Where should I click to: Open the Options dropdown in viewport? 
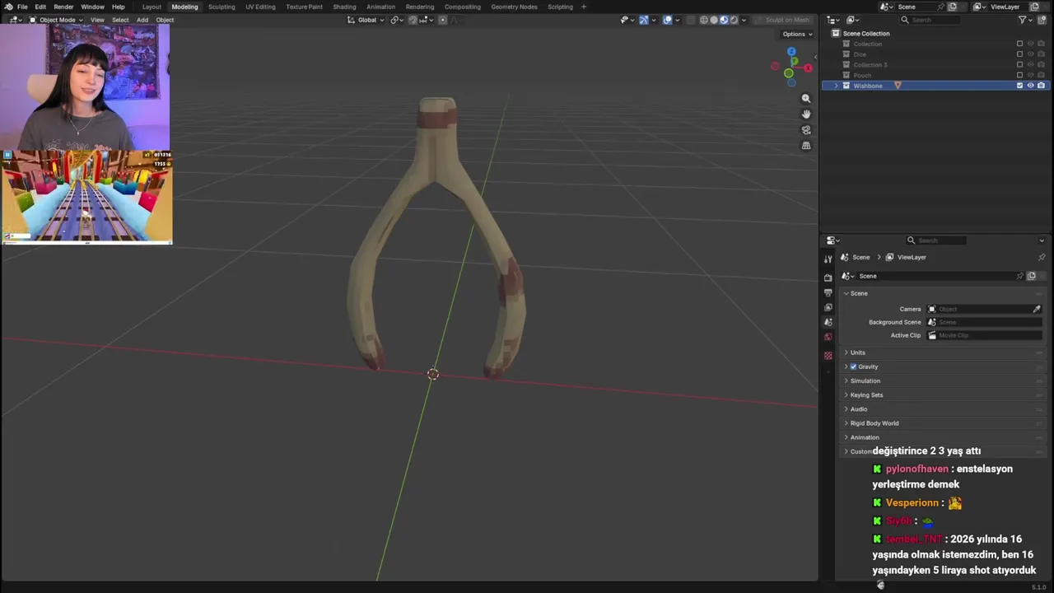[x=797, y=34]
